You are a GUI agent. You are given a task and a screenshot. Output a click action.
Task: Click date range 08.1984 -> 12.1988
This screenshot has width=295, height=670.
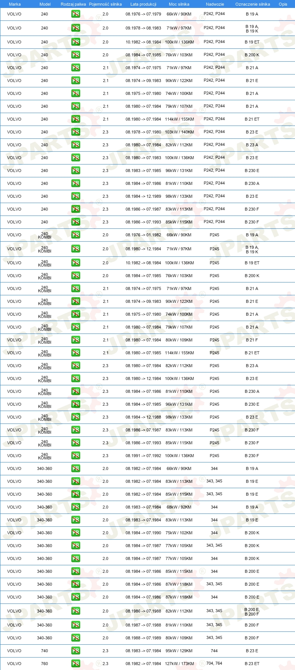click(x=143, y=417)
